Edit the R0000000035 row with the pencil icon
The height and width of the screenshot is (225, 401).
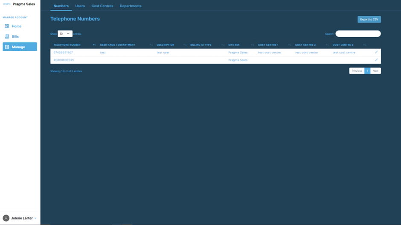[376, 60]
